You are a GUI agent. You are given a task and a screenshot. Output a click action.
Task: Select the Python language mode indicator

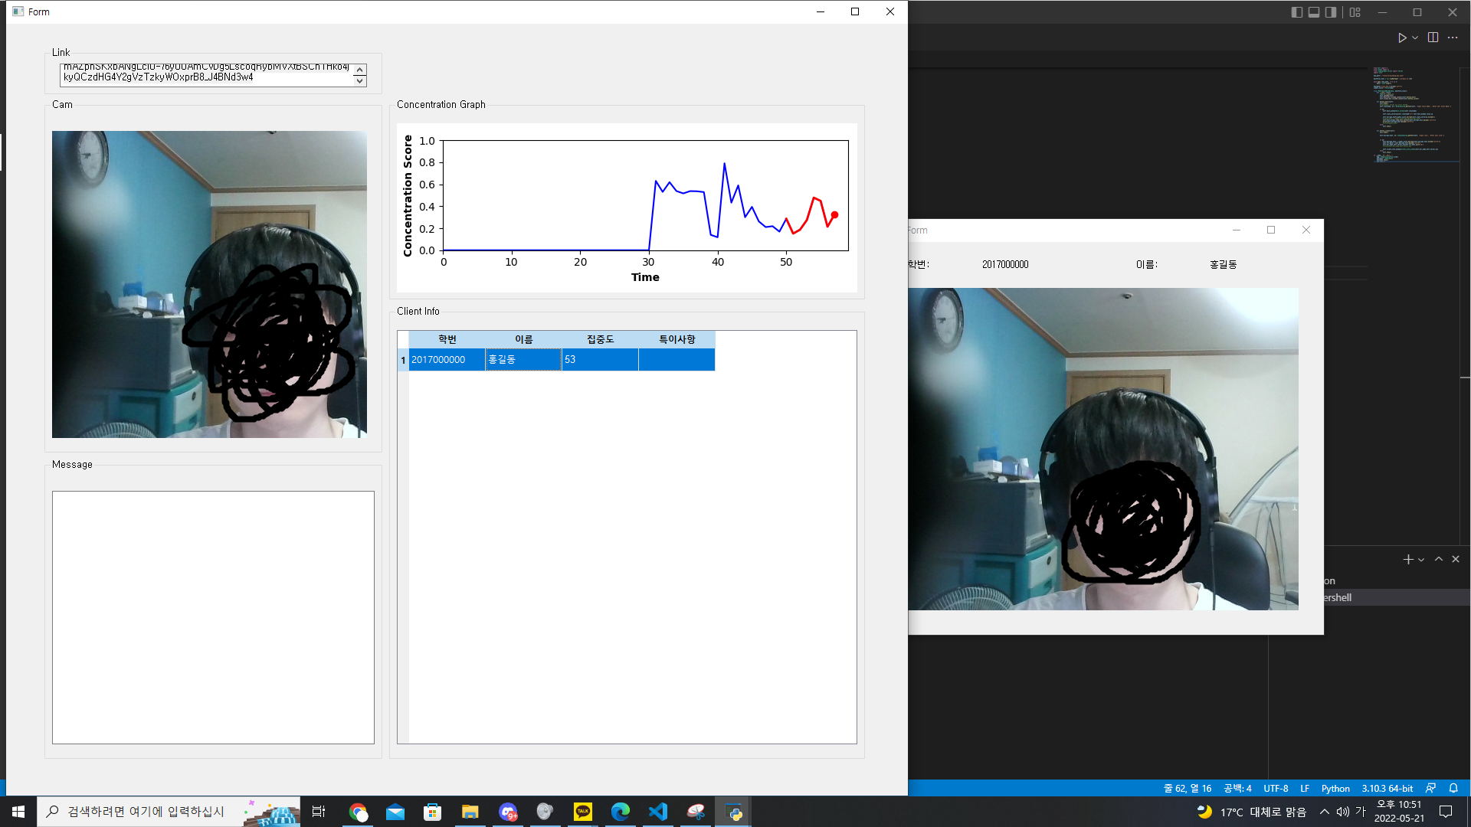(1335, 788)
